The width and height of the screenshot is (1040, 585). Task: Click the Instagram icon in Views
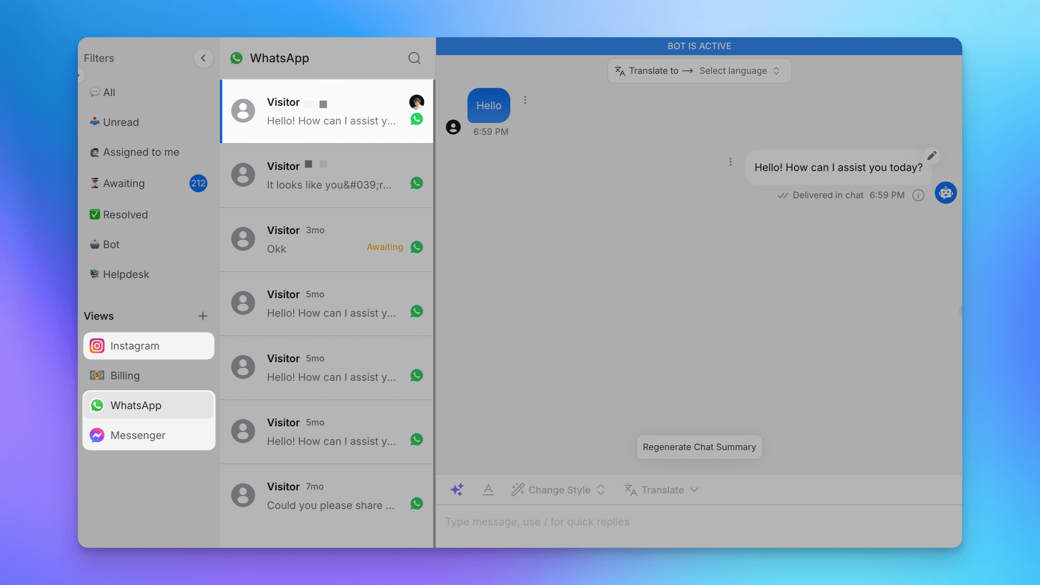97,346
